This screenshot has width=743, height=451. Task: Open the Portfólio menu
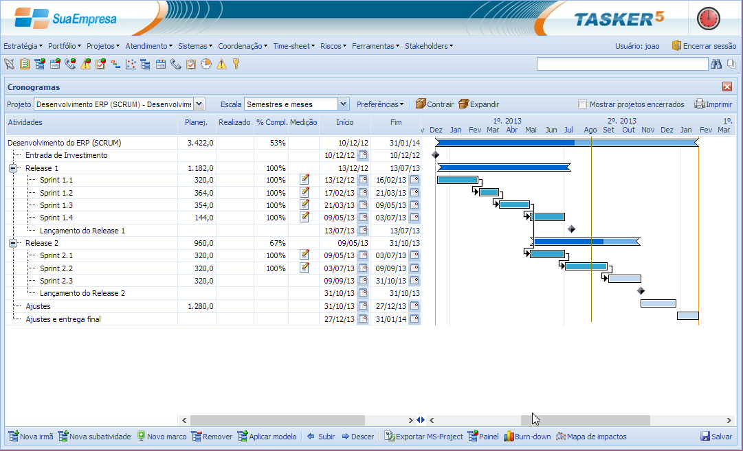pos(65,46)
